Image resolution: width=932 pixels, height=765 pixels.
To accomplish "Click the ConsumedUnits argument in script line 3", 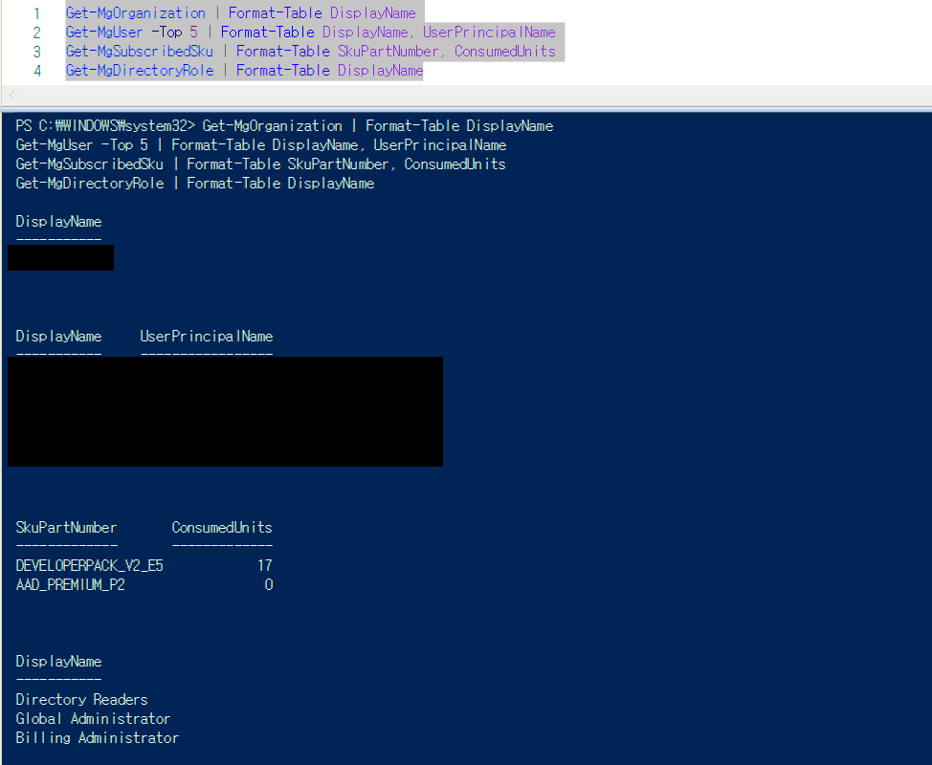I will coord(505,51).
